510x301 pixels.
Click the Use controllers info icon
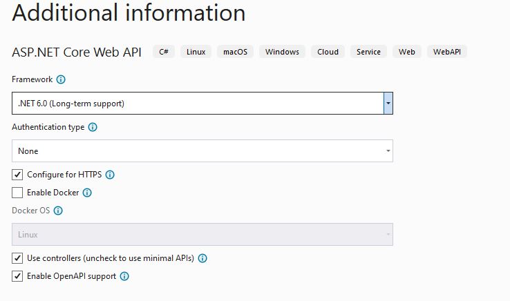click(202, 258)
